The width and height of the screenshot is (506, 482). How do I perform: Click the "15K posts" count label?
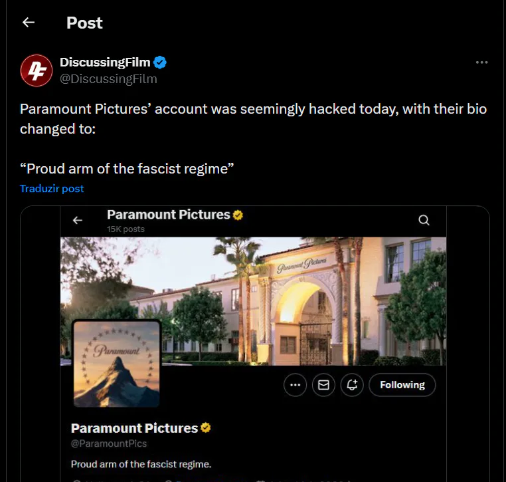126,229
